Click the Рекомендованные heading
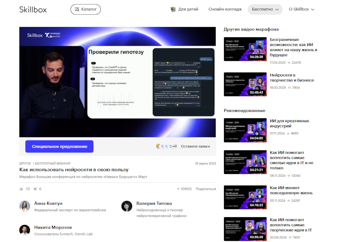Image resolution: width=342 pixels, height=242 pixels. pos(245,110)
